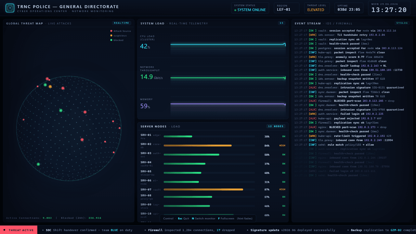This screenshot has height=234, width=416.
Task: Click the 1S refresh badge in System Load
Action: coord(281,23)
